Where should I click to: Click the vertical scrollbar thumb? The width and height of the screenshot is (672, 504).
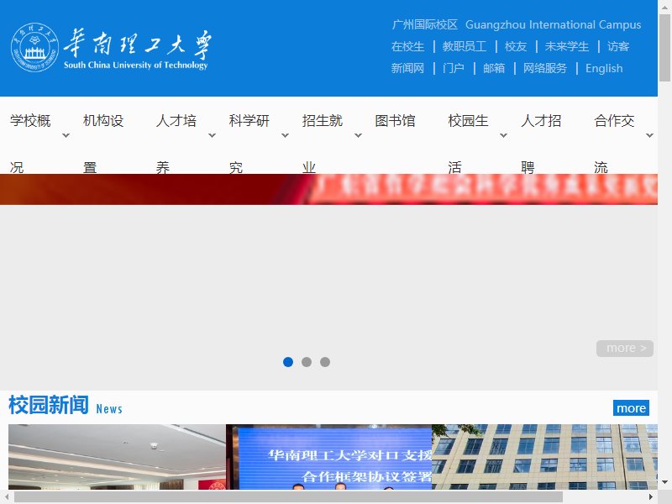coord(664,47)
